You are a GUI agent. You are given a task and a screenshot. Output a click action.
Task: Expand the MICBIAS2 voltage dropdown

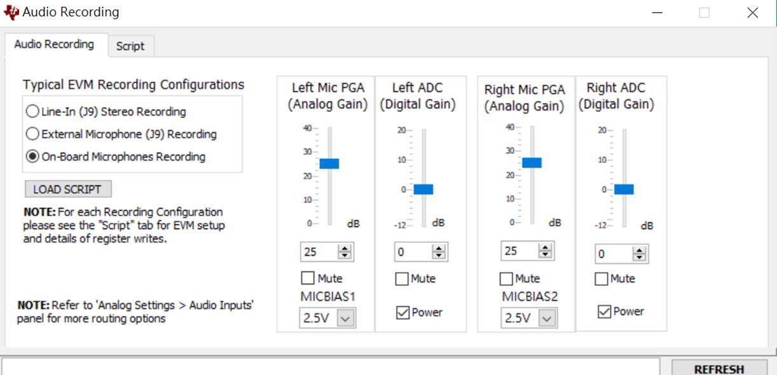(547, 318)
